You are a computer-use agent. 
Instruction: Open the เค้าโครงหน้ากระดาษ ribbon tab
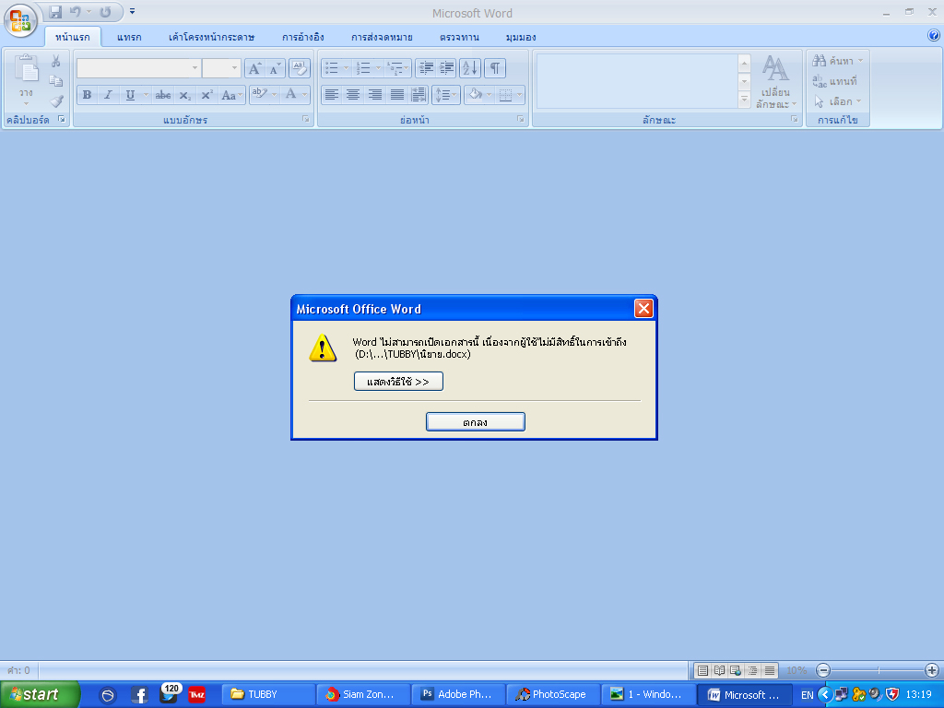pyautogui.click(x=211, y=37)
